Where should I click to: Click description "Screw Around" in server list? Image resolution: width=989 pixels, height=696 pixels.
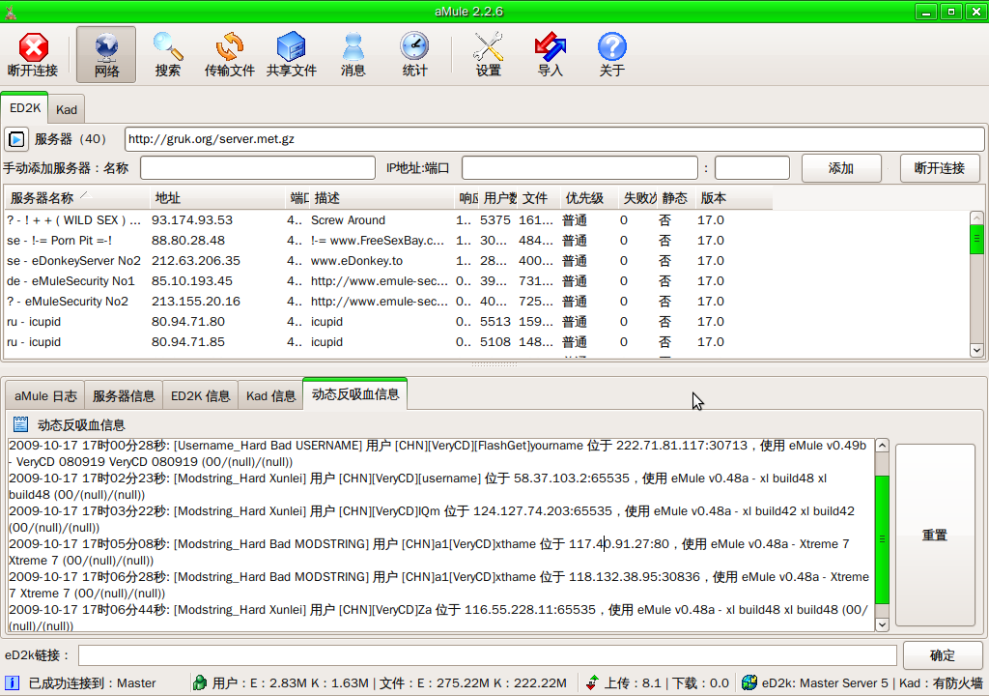348,219
